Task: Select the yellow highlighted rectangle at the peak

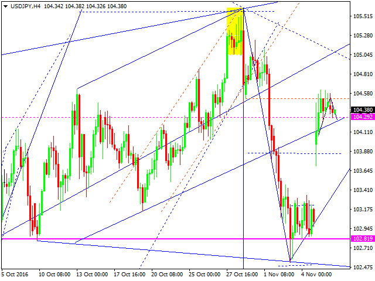Action: [x=235, y=31]
